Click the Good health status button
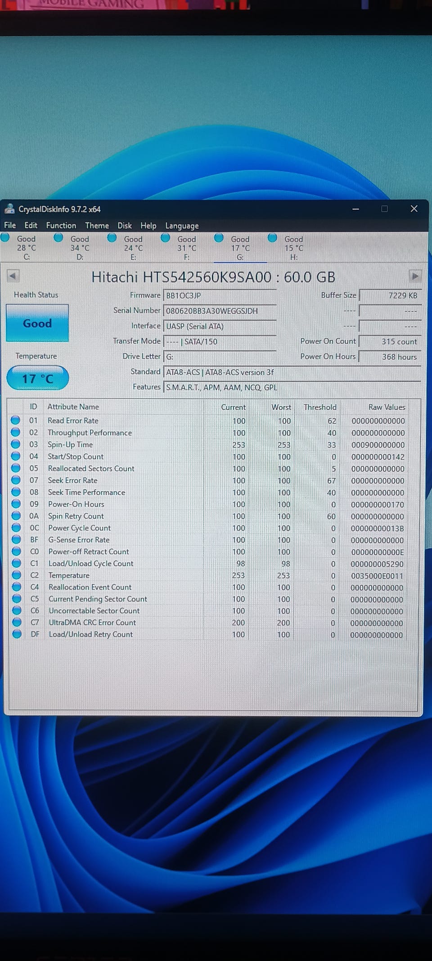The width and height of the screenshot is (432, 961). pos(37,323)
